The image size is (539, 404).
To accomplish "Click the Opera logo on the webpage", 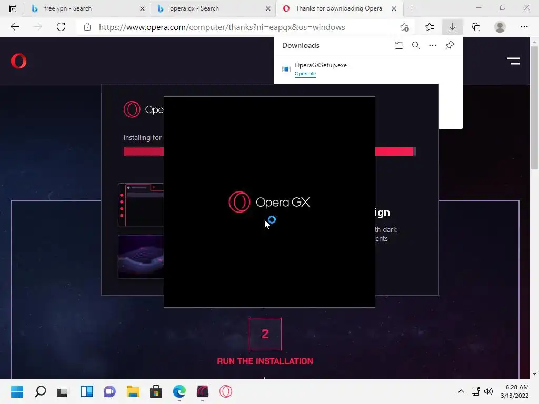I will tap(18, 61).
